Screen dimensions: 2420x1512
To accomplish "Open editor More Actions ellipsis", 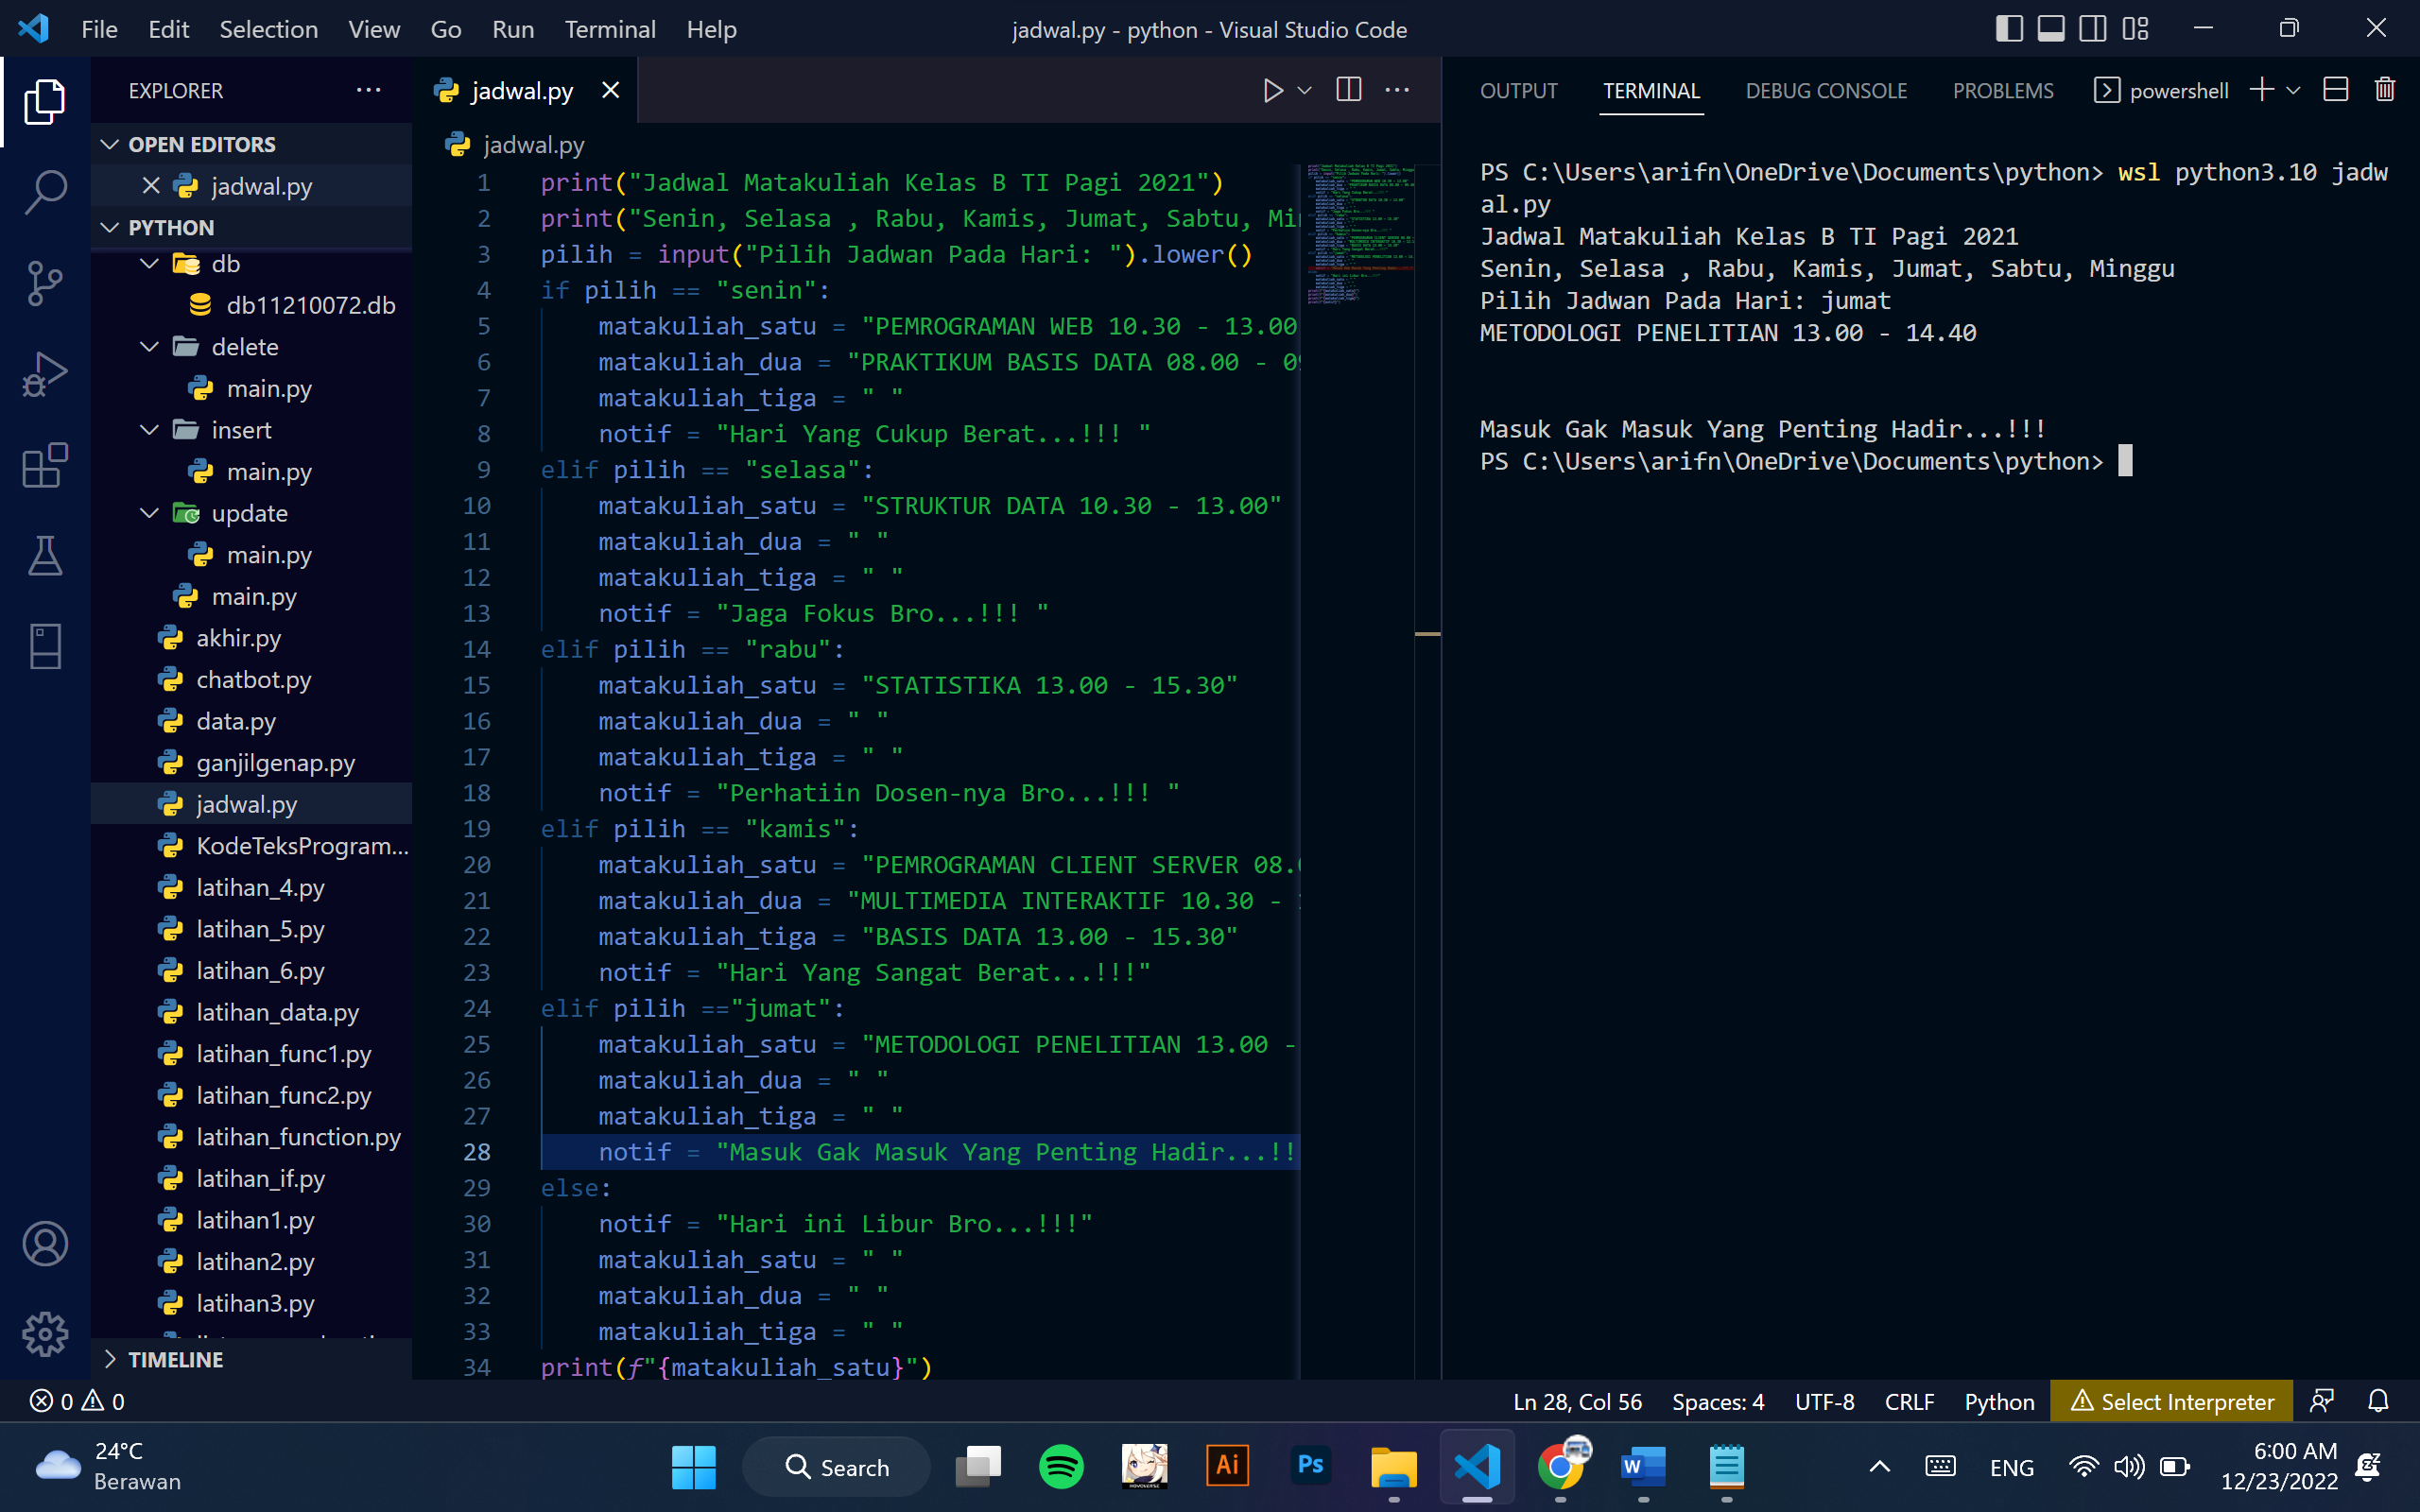I will (x=1397, y=90).
